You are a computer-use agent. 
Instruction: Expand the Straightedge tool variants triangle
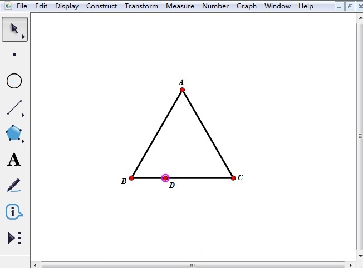coord(23,115)
